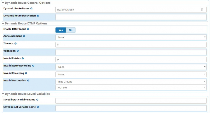
Task: Collapse Dynamic Route Saved Variables section
Action: coord(3,94)
